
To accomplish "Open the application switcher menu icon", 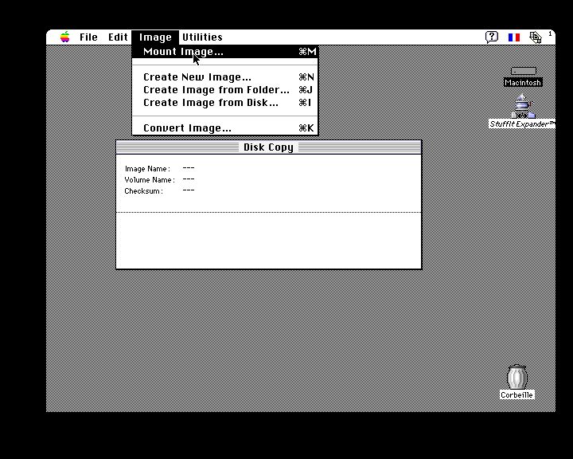I will click(536, 37).
